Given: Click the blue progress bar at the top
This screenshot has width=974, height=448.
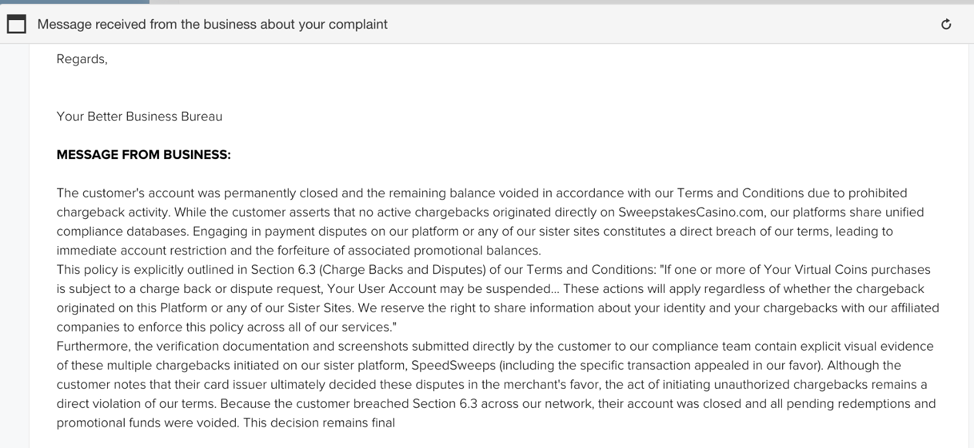Looking at the screenshot, I should click(x=75, y=2).
